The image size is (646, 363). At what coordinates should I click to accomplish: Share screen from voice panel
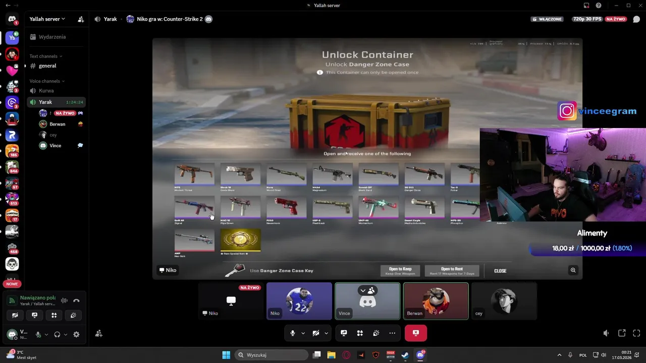[34, 315]
